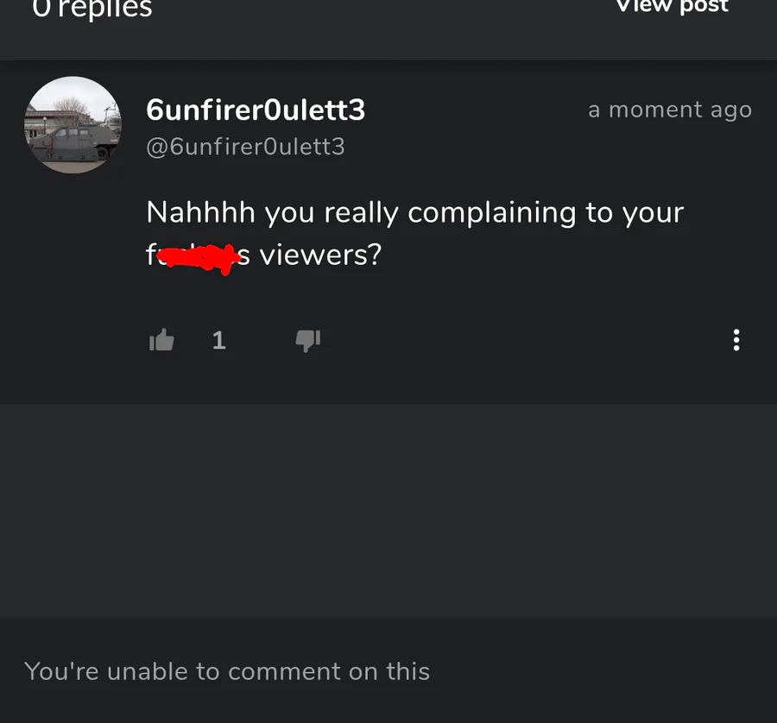The height and width of the screenshot is (723, 777).
Task: Open the three-dot more options menu
Action: 736,340
